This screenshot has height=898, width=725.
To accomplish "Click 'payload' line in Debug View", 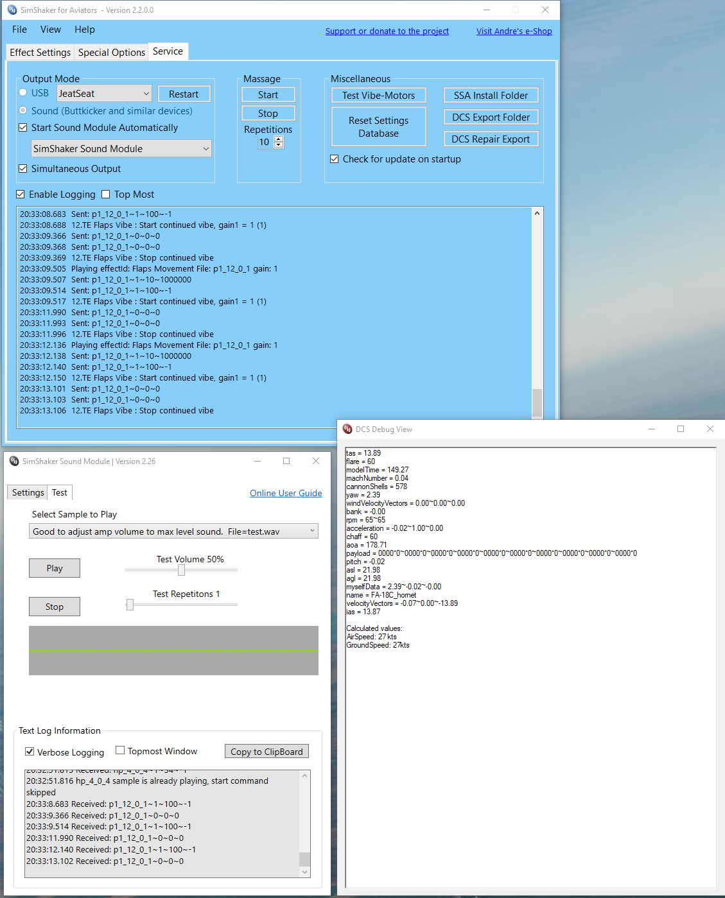I will tap(492, 553).
